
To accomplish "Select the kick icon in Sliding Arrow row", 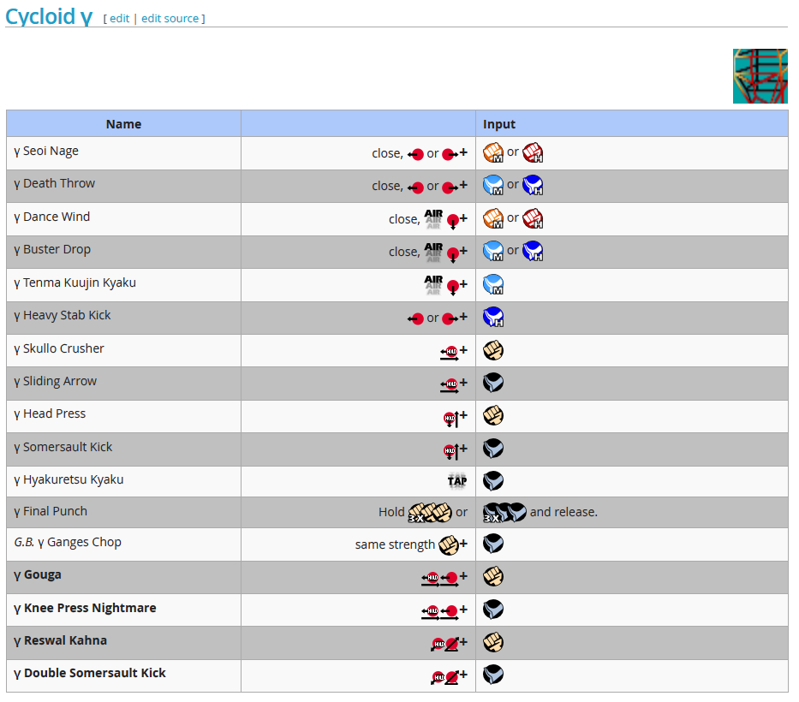I will [x=493, y=383].
